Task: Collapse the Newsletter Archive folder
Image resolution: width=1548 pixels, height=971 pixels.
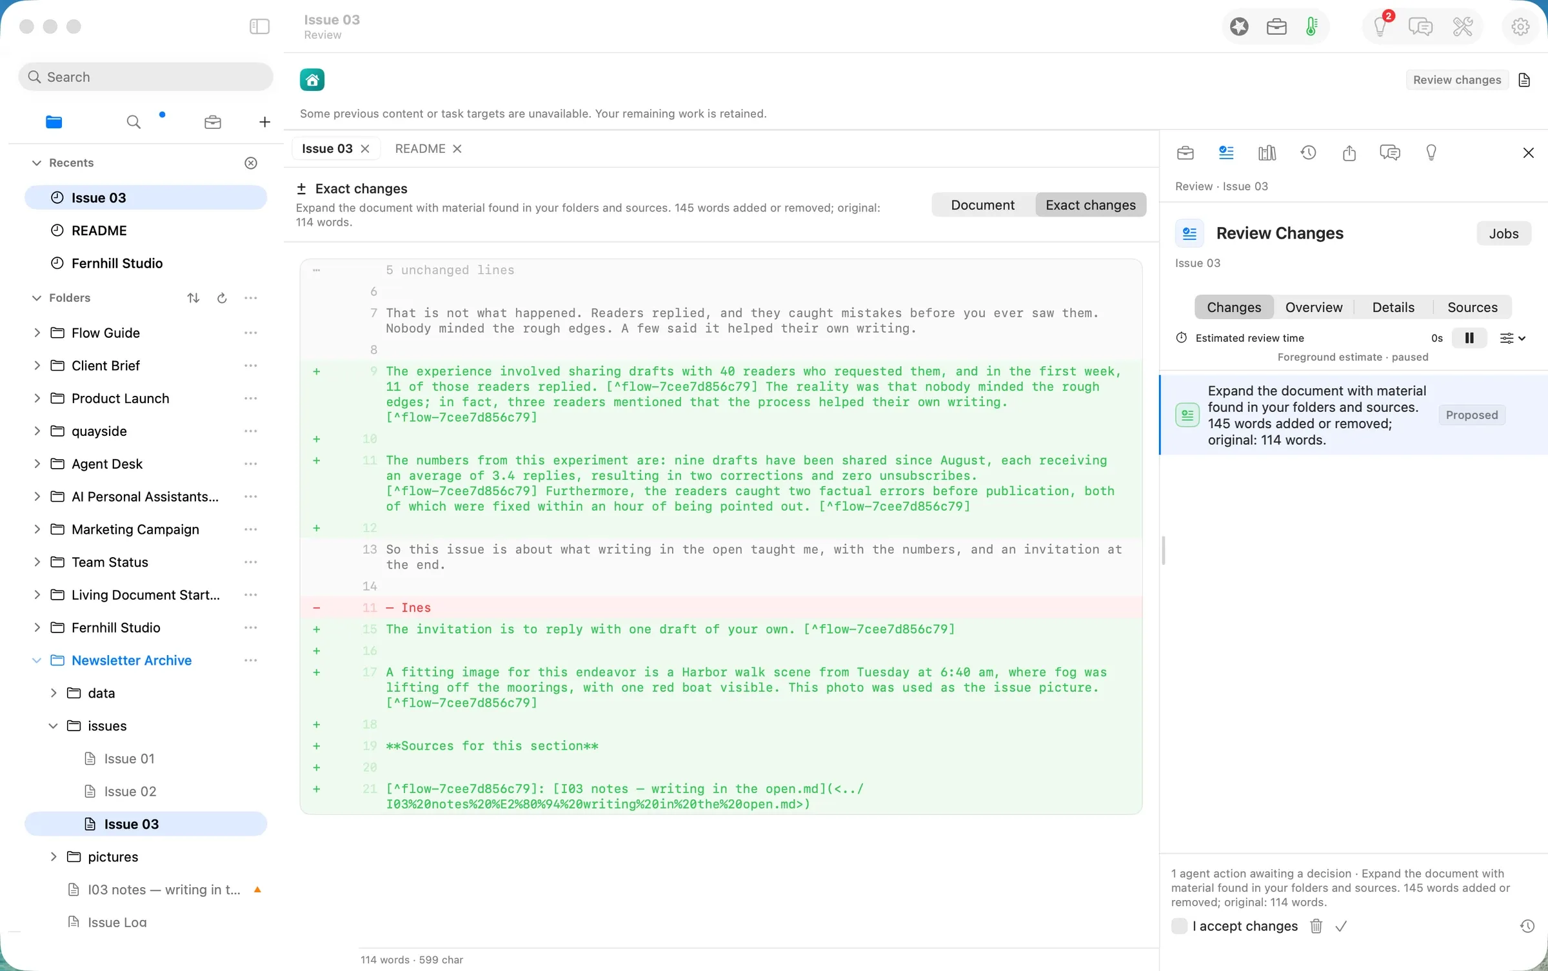Action: pos(37,660)
